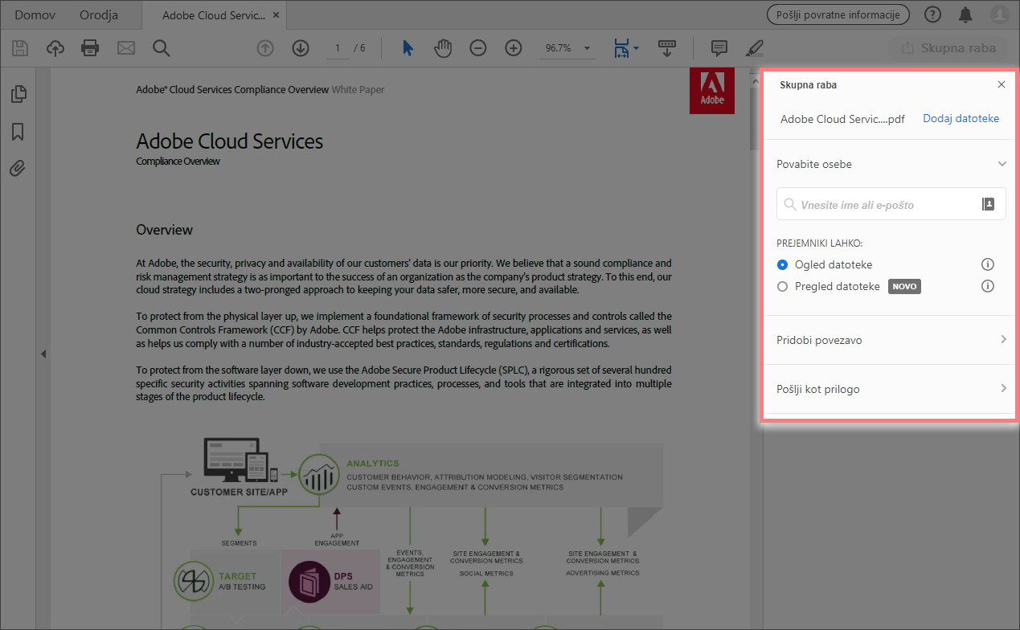Open the Find text magnifier
Viewport: 1020px width, 630px height.
(x=162, y=48)
